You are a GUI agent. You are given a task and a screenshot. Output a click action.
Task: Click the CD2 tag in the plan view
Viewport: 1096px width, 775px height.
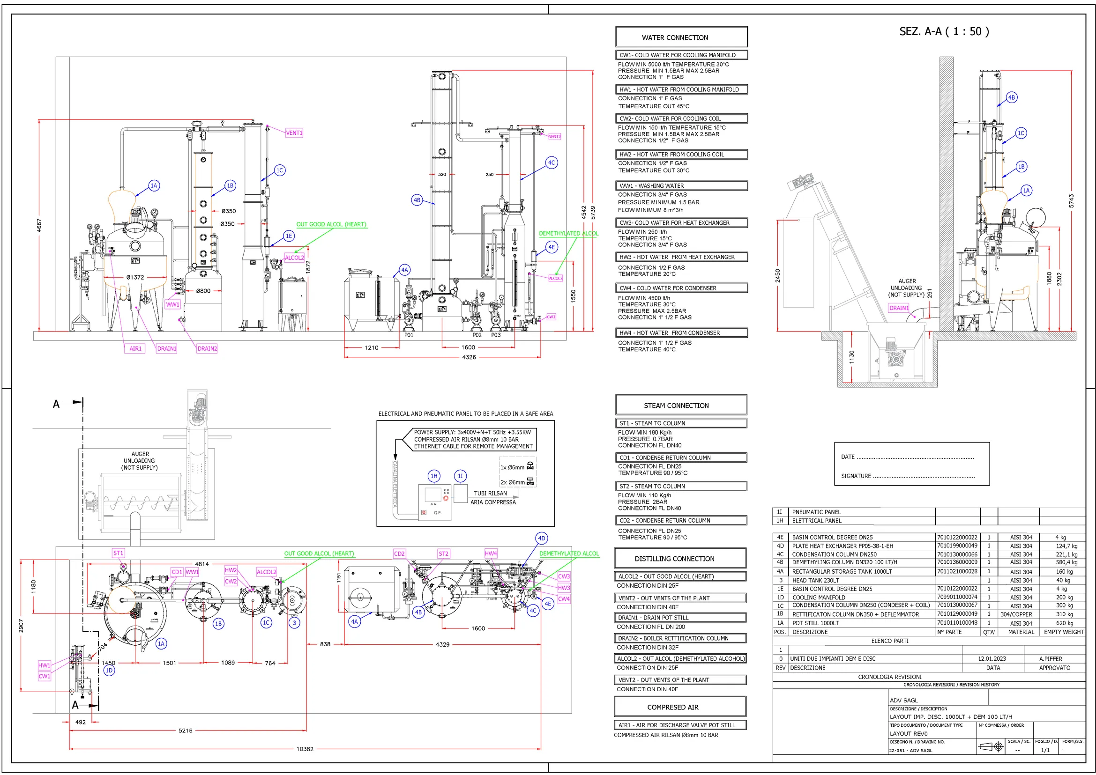[x=399, y=554]
